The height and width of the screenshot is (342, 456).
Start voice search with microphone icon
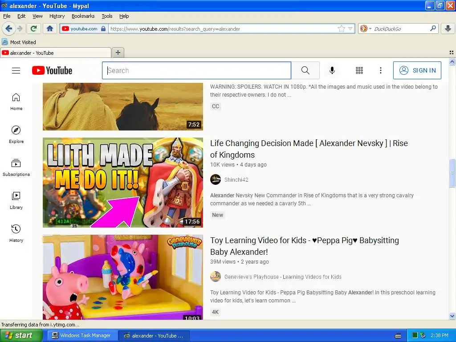332,70
